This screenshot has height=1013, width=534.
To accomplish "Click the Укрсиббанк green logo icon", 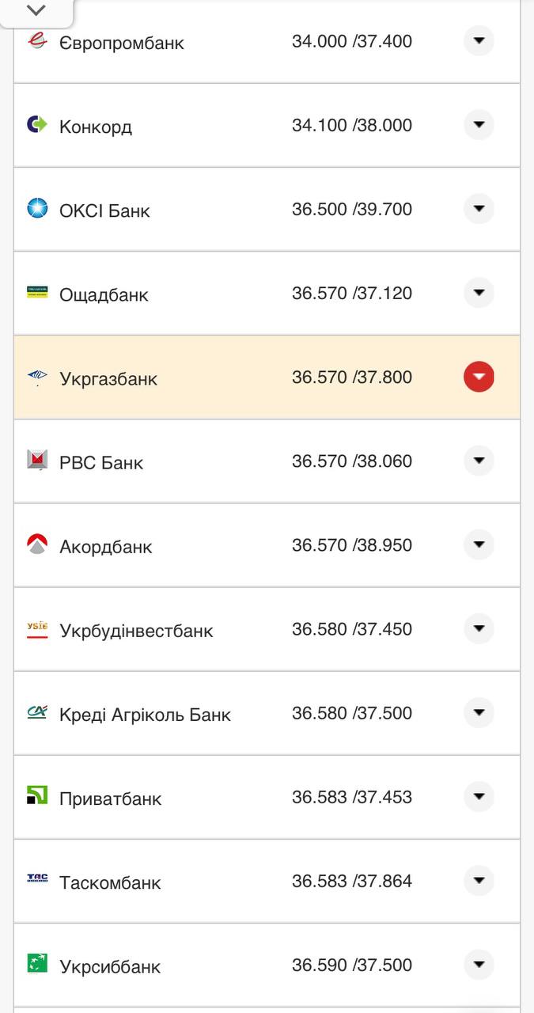I will coord(37,963).
